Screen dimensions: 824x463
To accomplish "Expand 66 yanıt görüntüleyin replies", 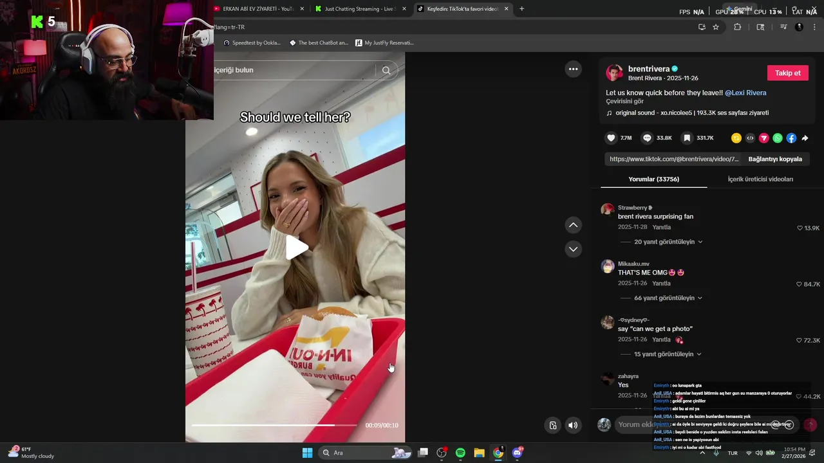I will (x=668, y=298).
